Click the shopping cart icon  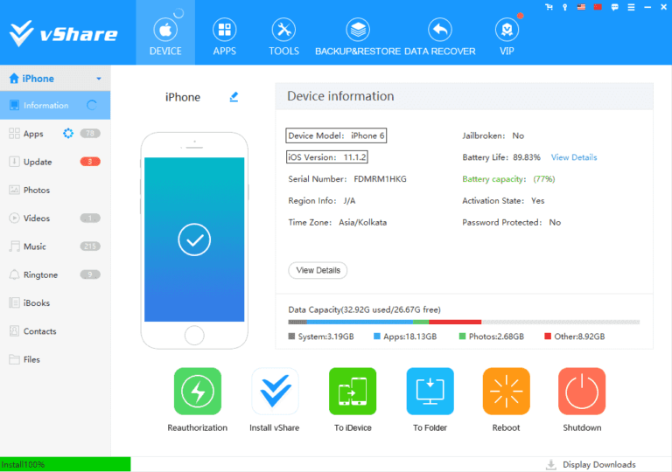point(549,7)
